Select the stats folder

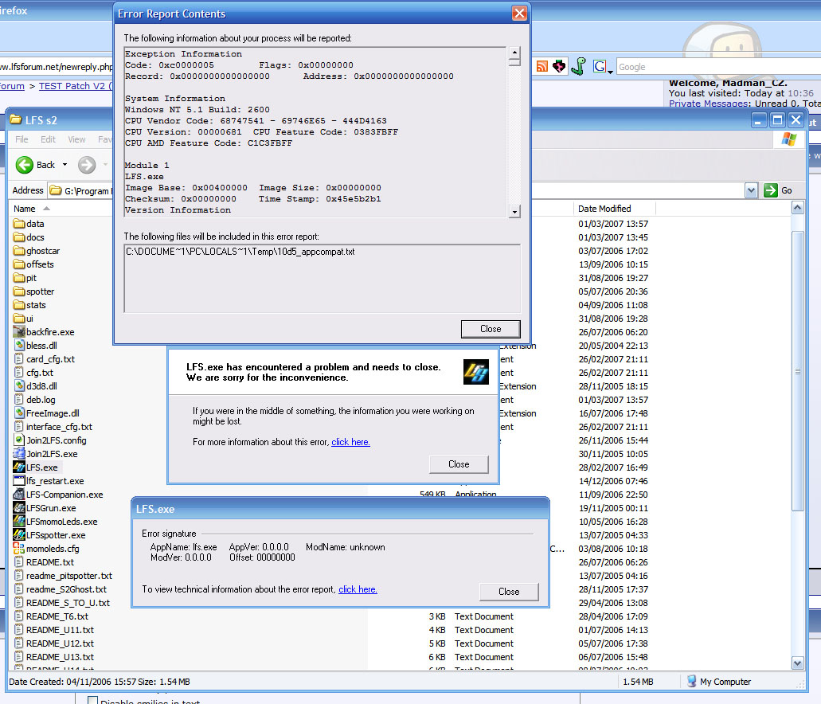click(29, 305)
